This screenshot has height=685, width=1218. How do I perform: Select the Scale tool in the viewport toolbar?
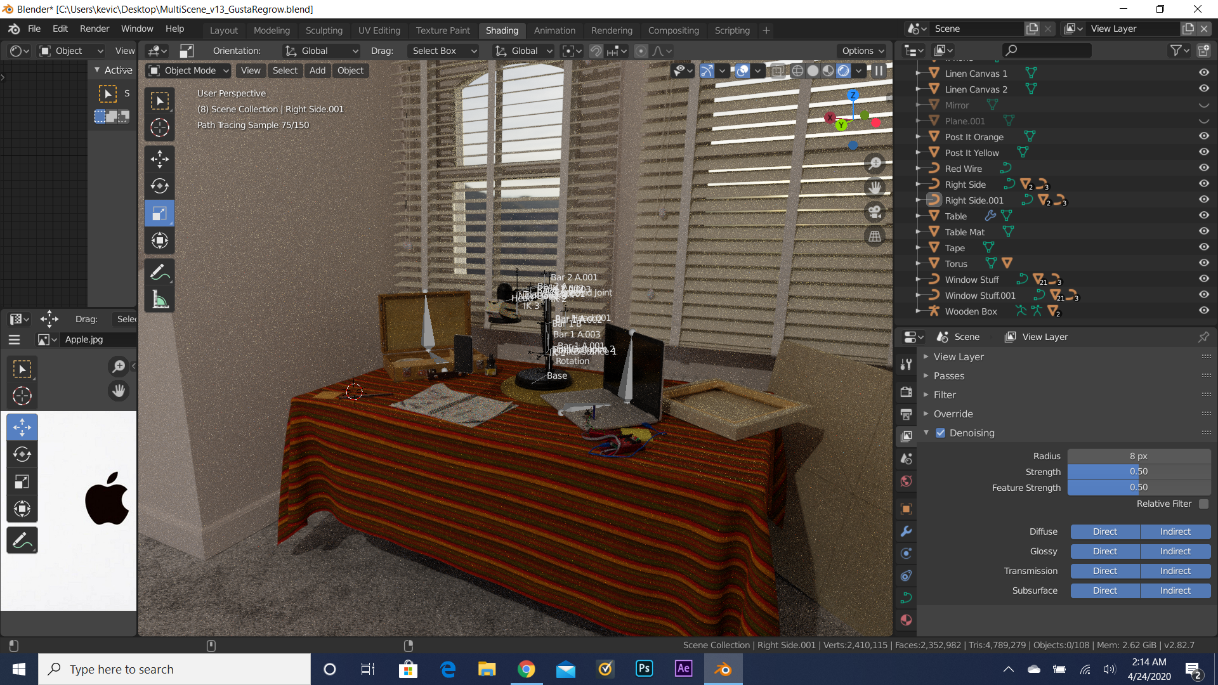click(159, 213)
